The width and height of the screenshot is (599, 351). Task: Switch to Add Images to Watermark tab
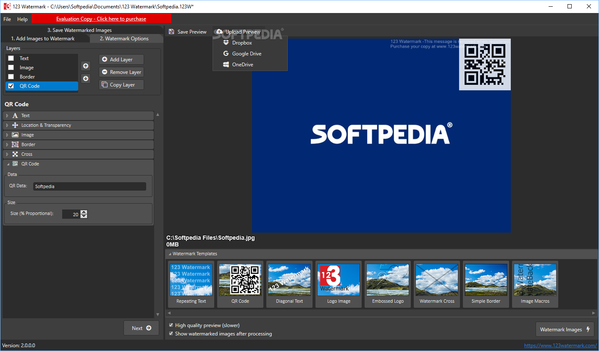click(x=43, y=39)
